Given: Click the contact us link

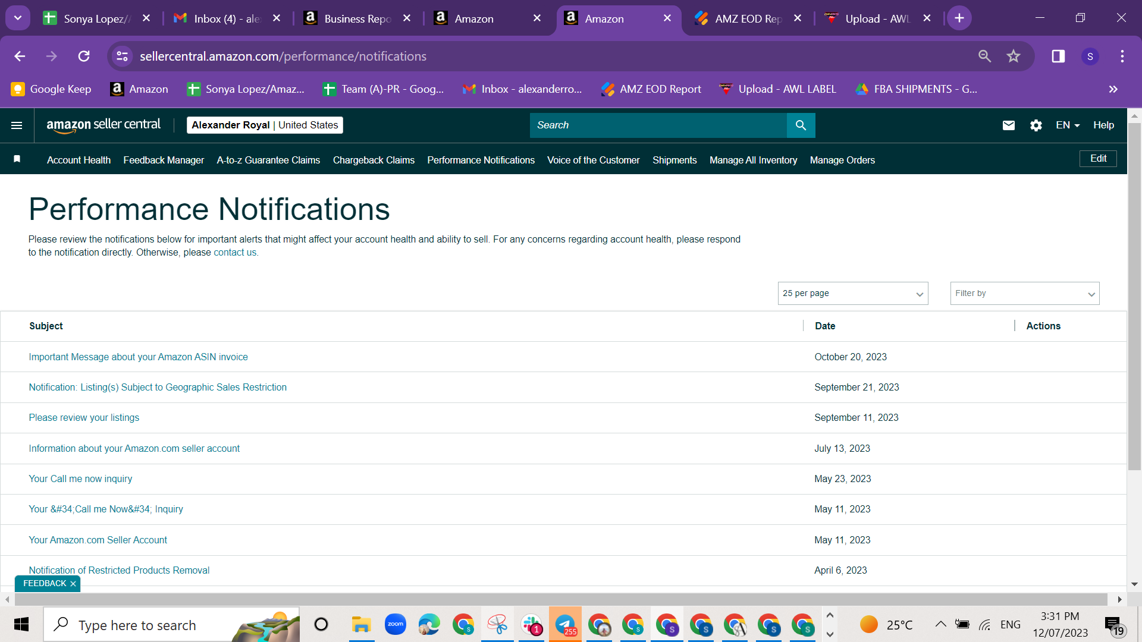Looking at the screenshot, I should 235,253.
